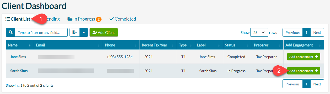The width and height of the screenshot is (330, 94).
Task: Click the magnifying glass search icon
Action: coord(10,33)
